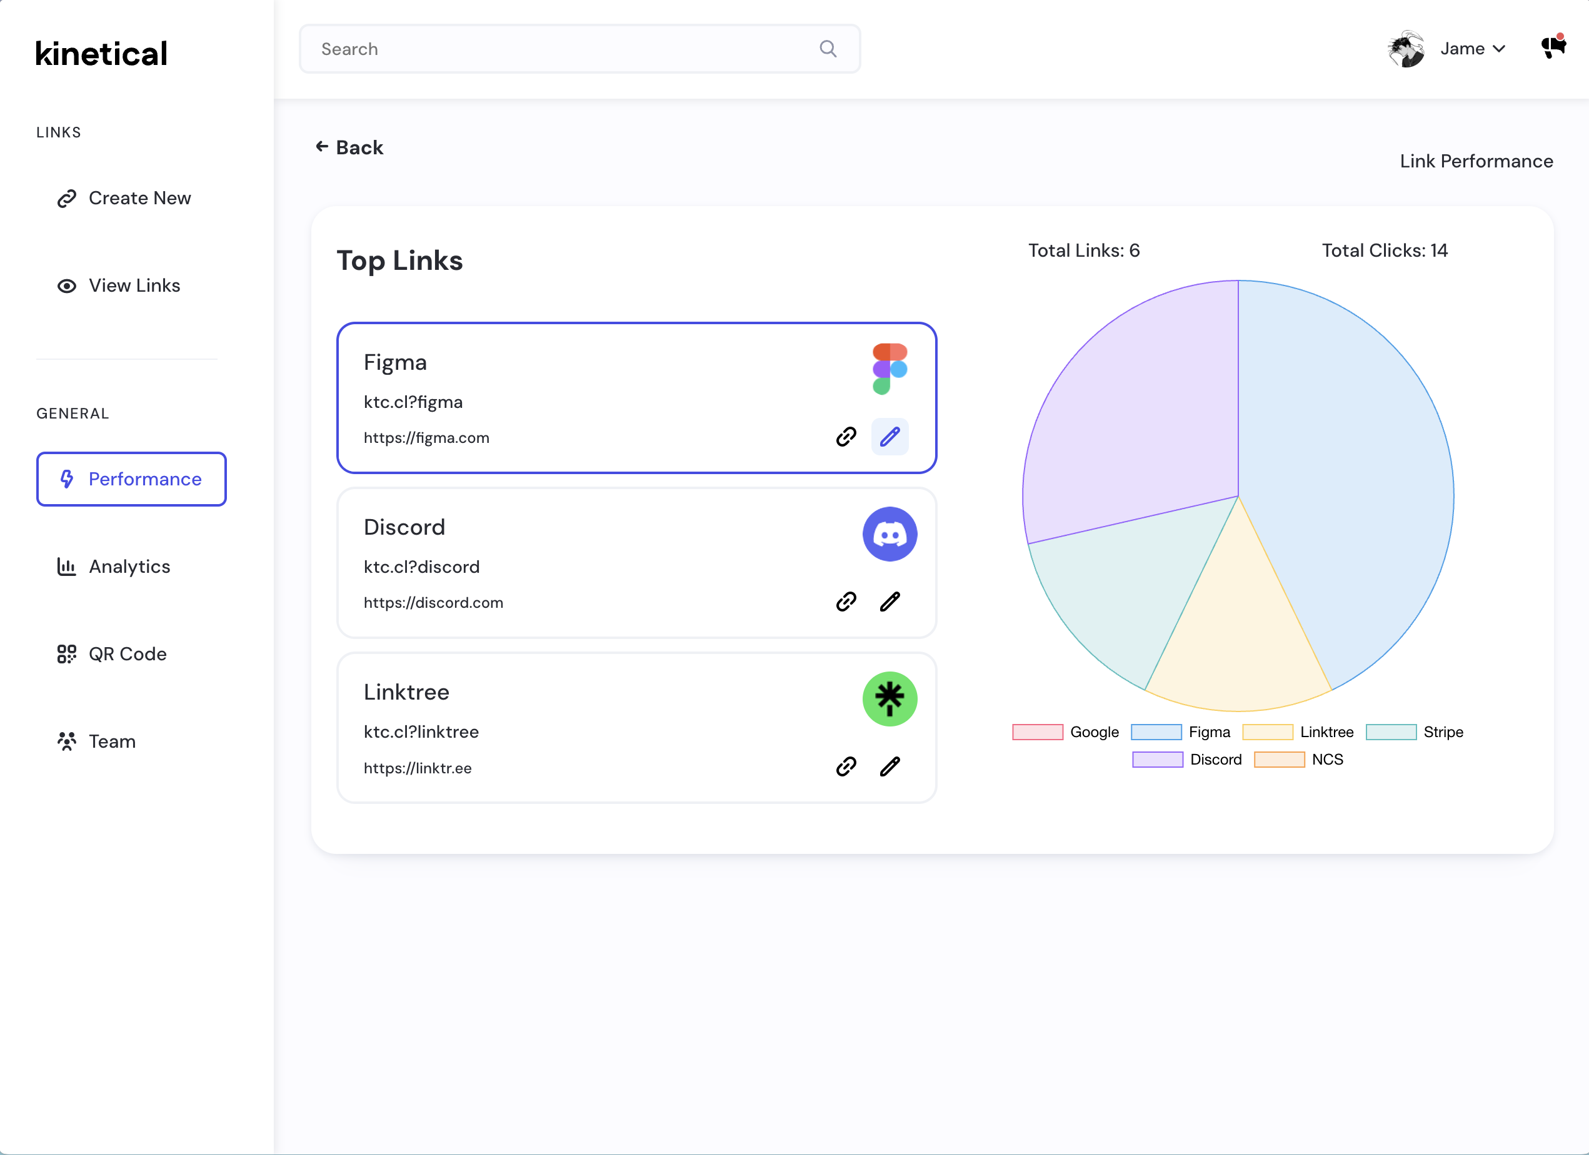
Task: Copy link icon on Linktree card
Action: (x=846, y=766)
